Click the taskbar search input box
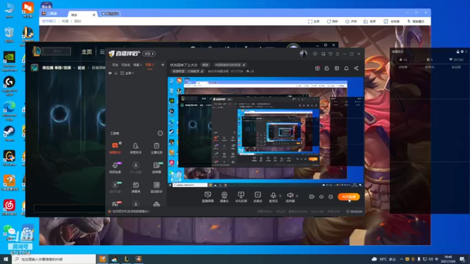The width and height of the screenshot is (470, 264). click(x=54, y=259)
